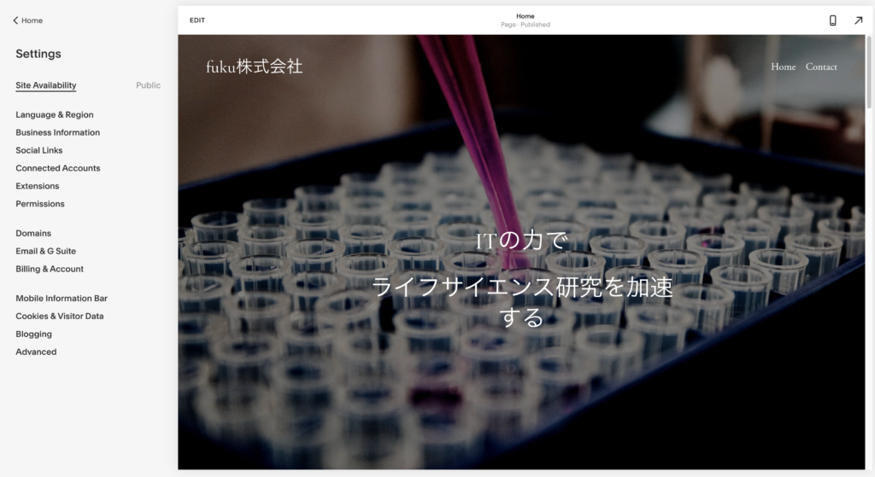The image size is (875, 477).
Task: Open Language & Region settings
Action: pyautogui.click(x=55, y=115)
